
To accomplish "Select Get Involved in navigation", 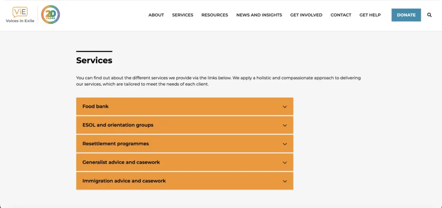I will pos(306,15).
